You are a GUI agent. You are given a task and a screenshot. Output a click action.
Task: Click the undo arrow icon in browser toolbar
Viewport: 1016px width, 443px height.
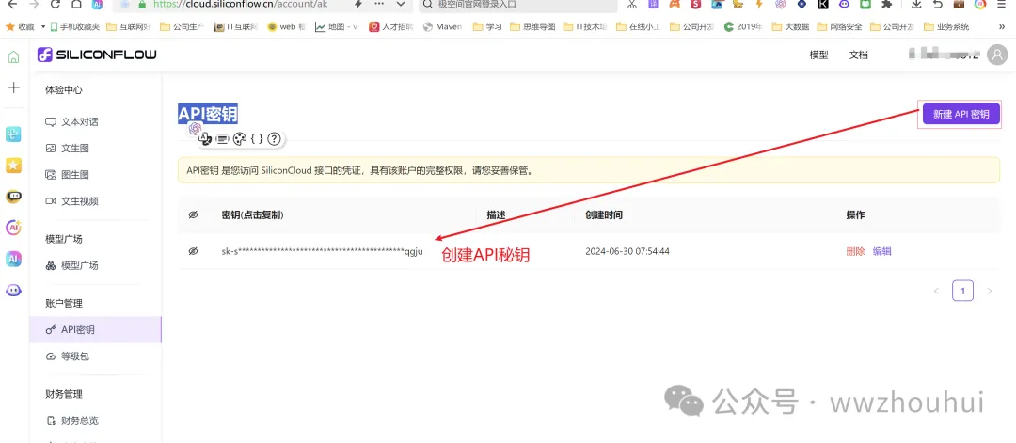938,5
